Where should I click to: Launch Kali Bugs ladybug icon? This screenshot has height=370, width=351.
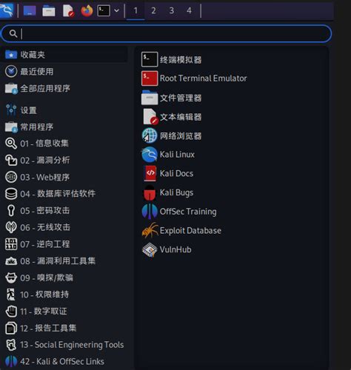pos(150,192)
